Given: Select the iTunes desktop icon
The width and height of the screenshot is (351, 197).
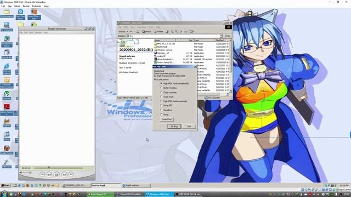Looking at the screenshot, I should pyautogui.click(x=7, y=136).
